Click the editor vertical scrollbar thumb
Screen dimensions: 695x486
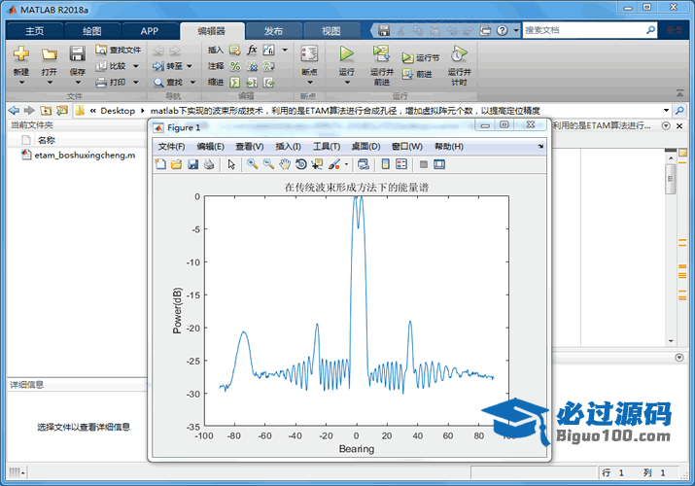(670, 179)
